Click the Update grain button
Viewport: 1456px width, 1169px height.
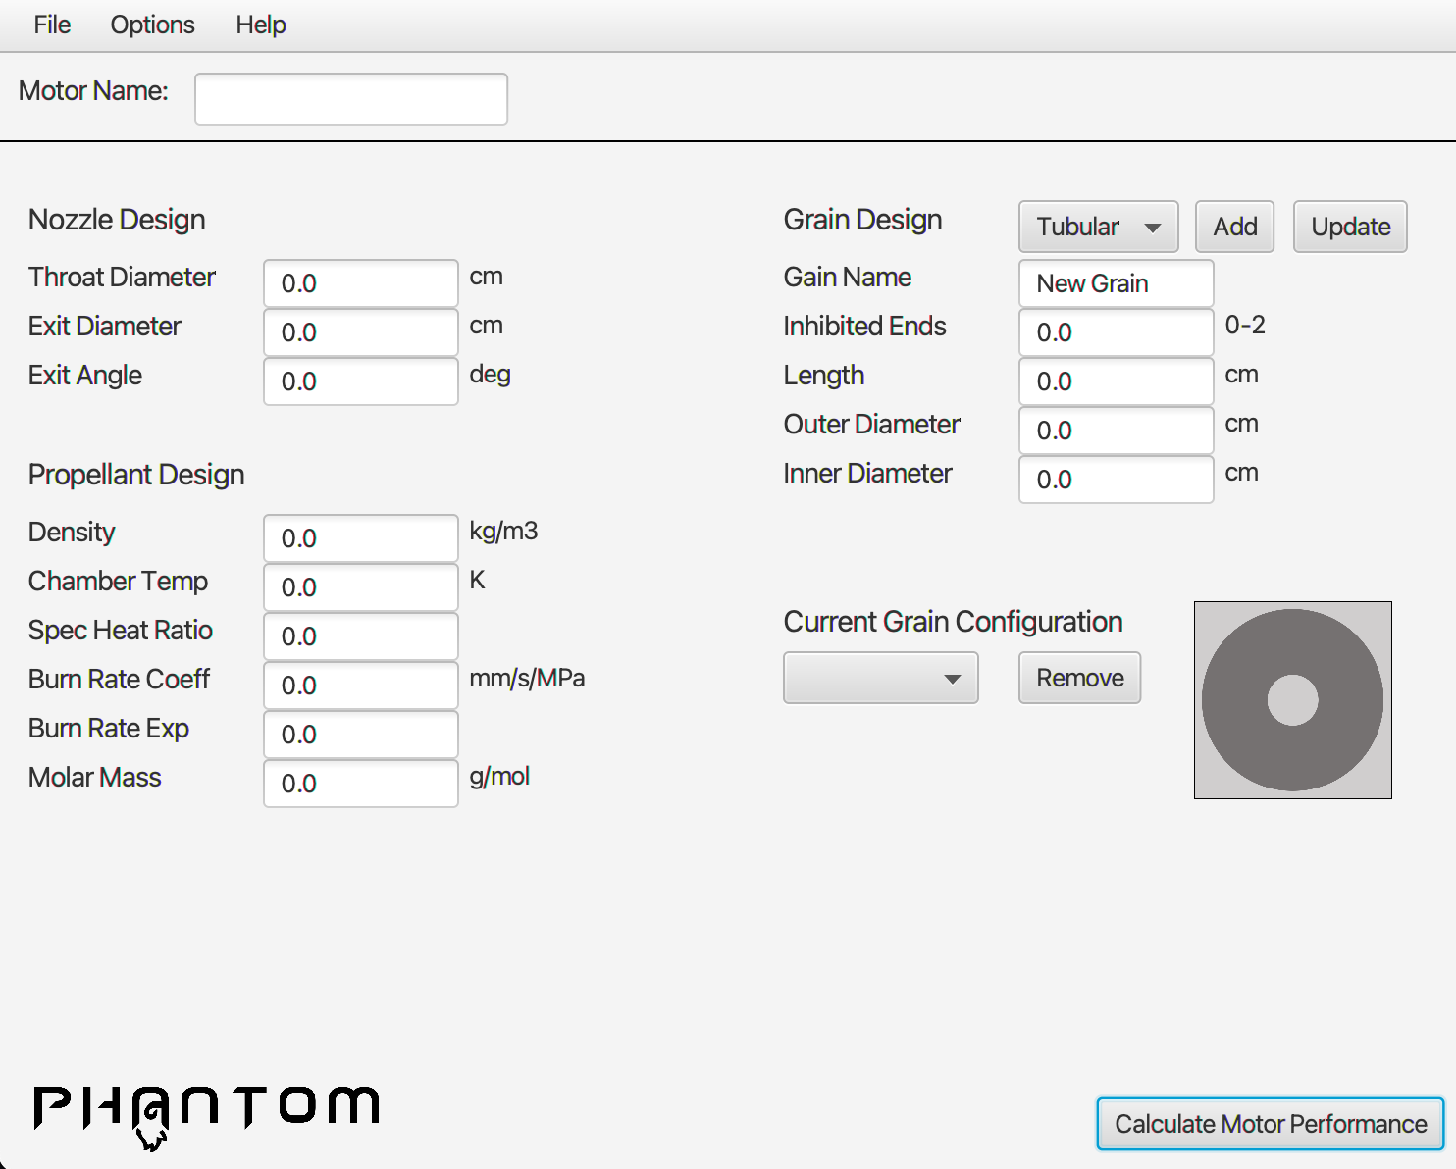pos(1350,227)
